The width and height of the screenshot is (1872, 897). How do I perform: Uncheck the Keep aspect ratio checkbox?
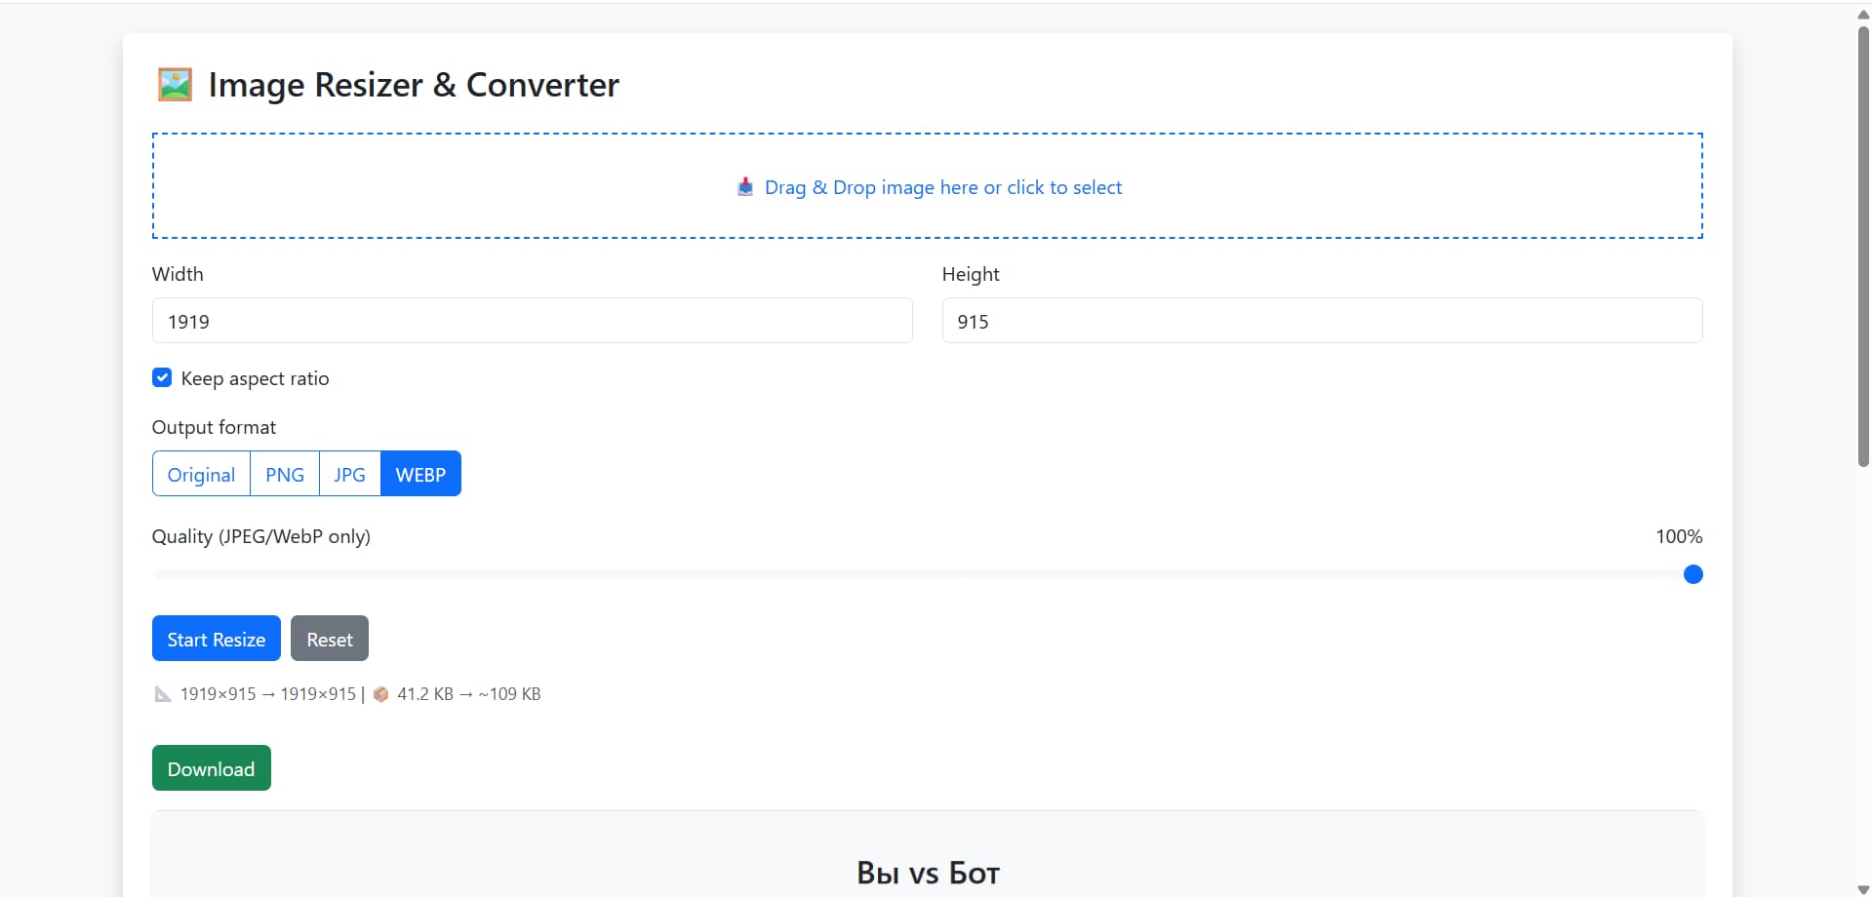click(162, 378)
